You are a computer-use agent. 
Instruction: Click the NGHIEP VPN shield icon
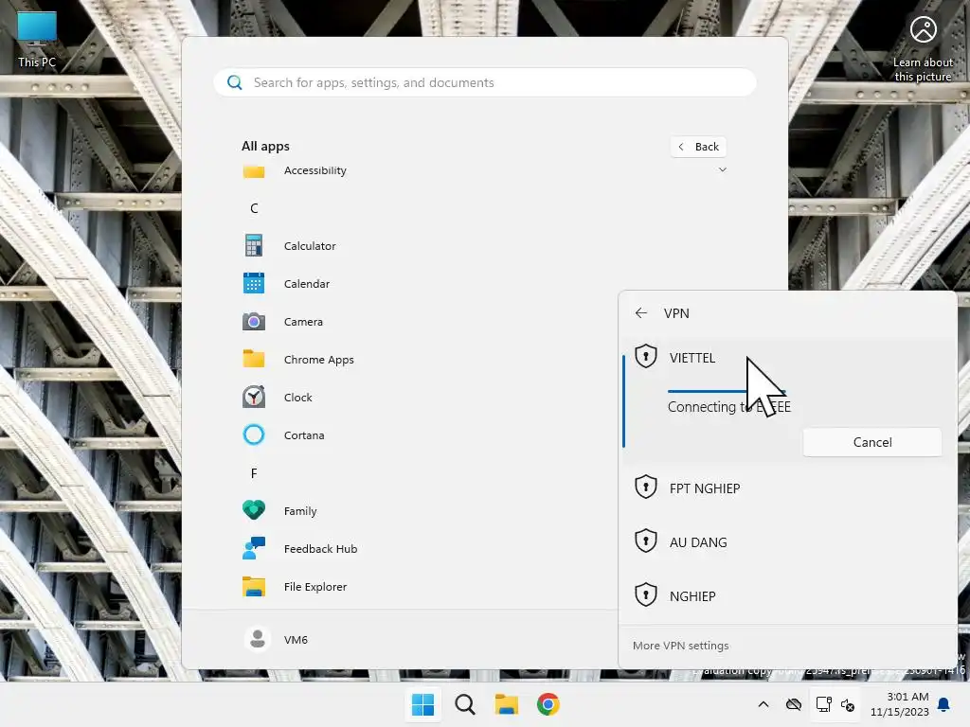pos(646,594)
